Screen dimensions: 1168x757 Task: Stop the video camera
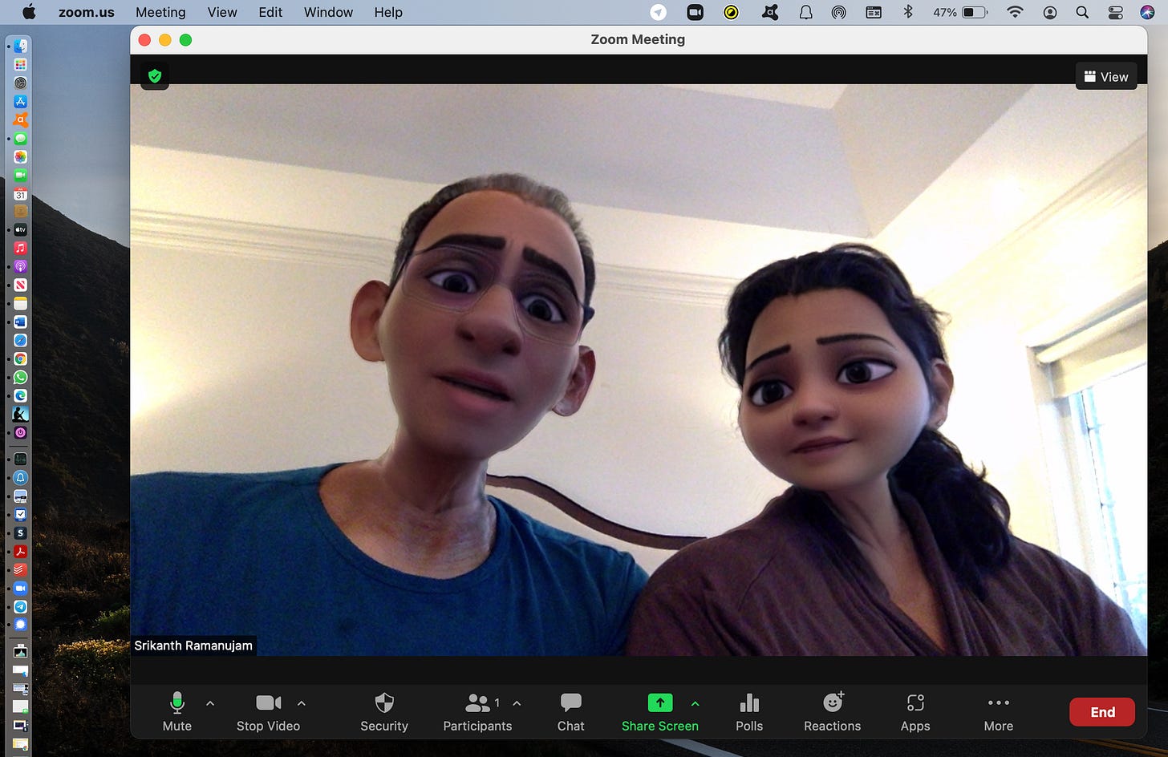point(268,711)
